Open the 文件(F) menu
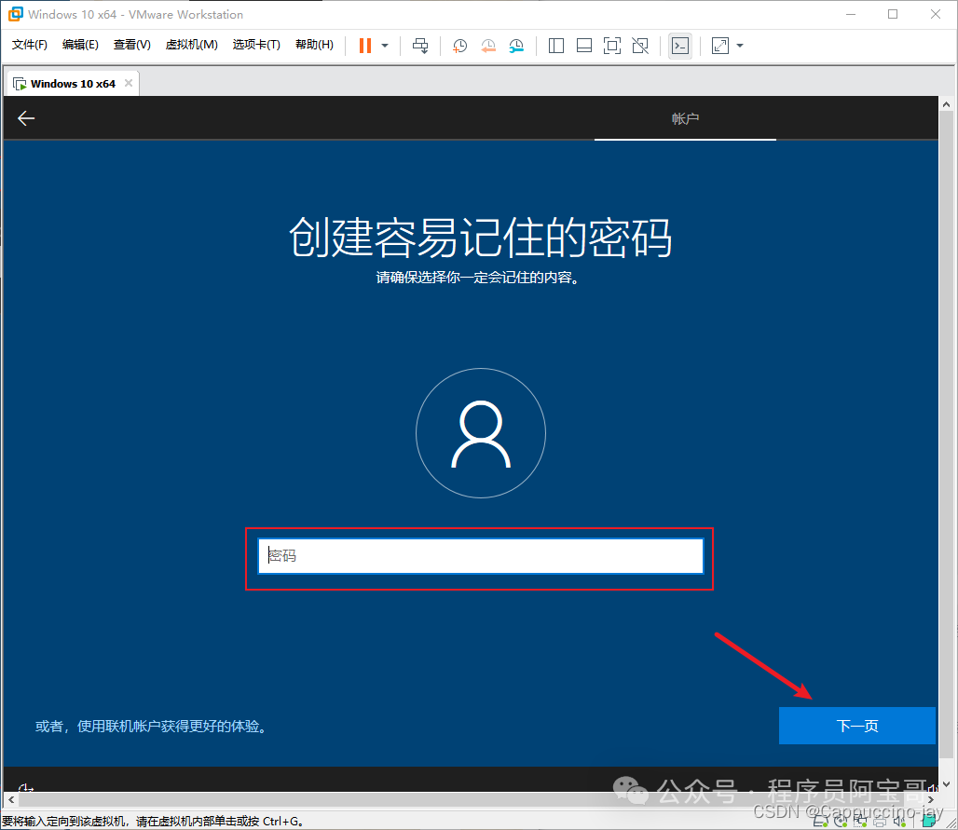Screen dimensions: 958x830 (x=29, y=45)
